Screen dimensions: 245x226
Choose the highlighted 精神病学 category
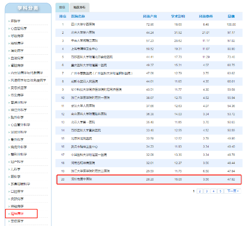point(17,214)
